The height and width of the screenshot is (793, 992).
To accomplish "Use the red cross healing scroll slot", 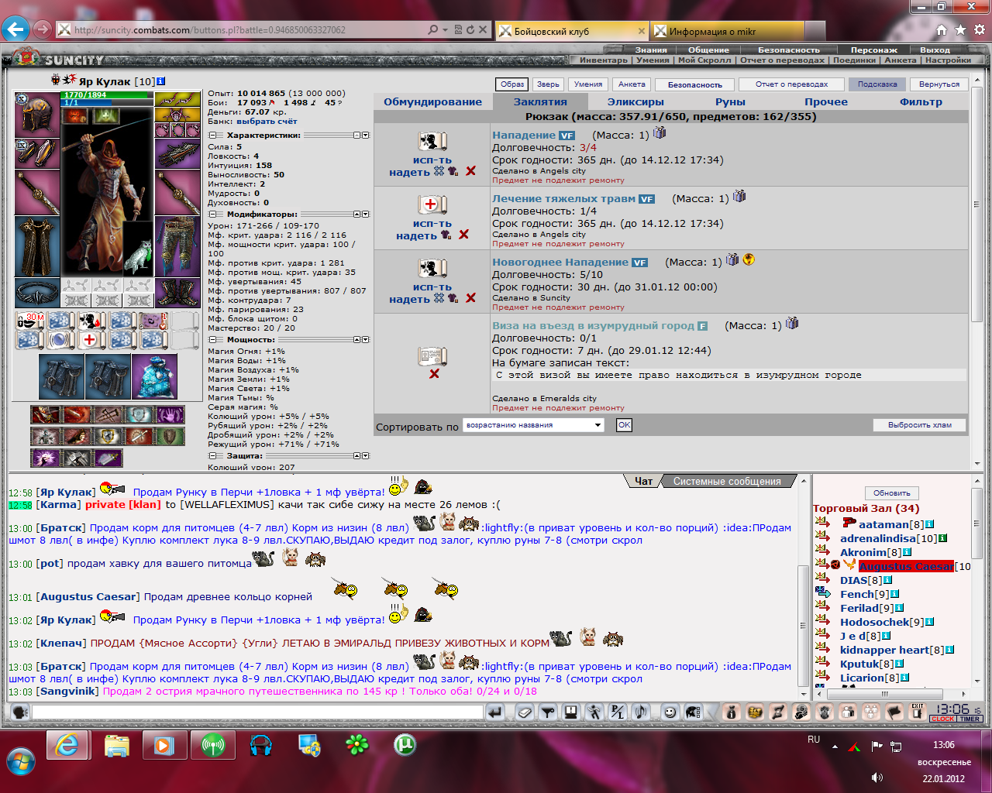I will (90, 340).
